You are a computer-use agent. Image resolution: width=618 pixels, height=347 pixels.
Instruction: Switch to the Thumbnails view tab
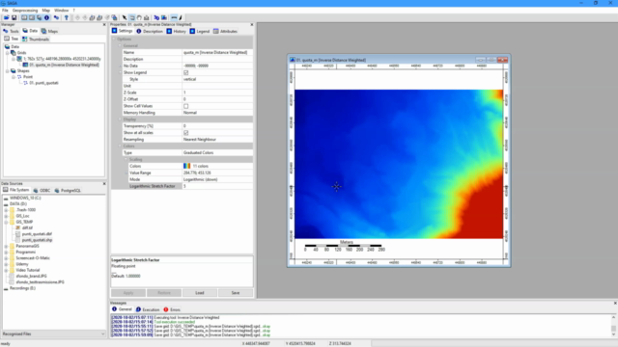pos(36,40)
